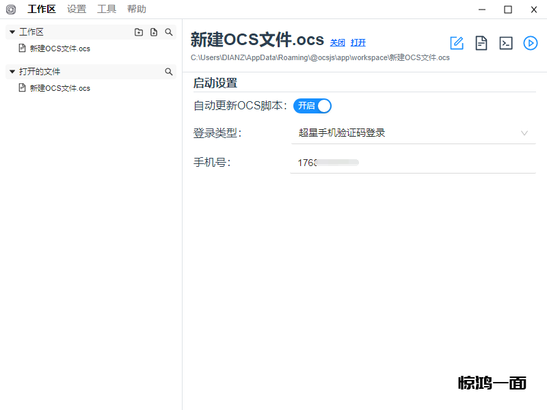Open the terminal console icon
This screenshot has height=410, width=547.
[506, 43]
